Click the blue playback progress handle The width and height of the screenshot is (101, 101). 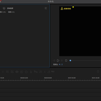coord(70,61)
